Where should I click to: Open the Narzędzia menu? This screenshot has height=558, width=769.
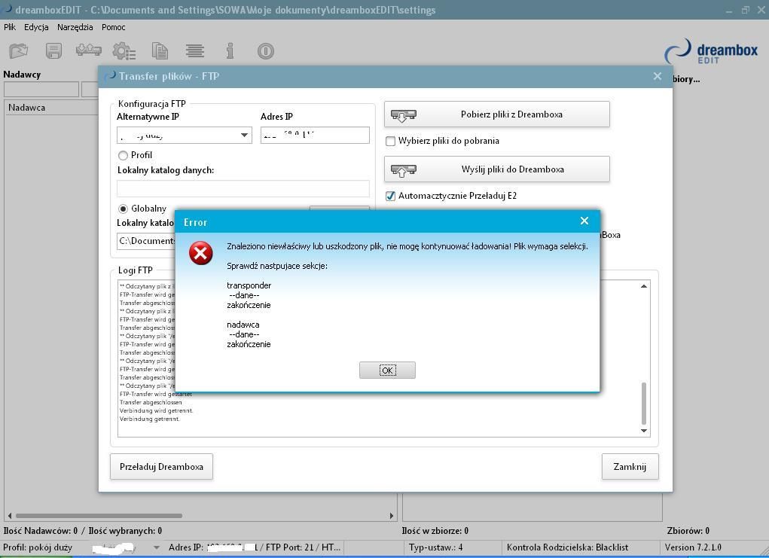(x=75, y=27)
